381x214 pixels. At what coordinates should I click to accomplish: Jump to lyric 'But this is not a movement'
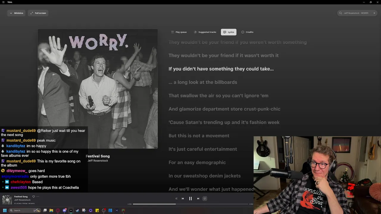click(199, 136)
